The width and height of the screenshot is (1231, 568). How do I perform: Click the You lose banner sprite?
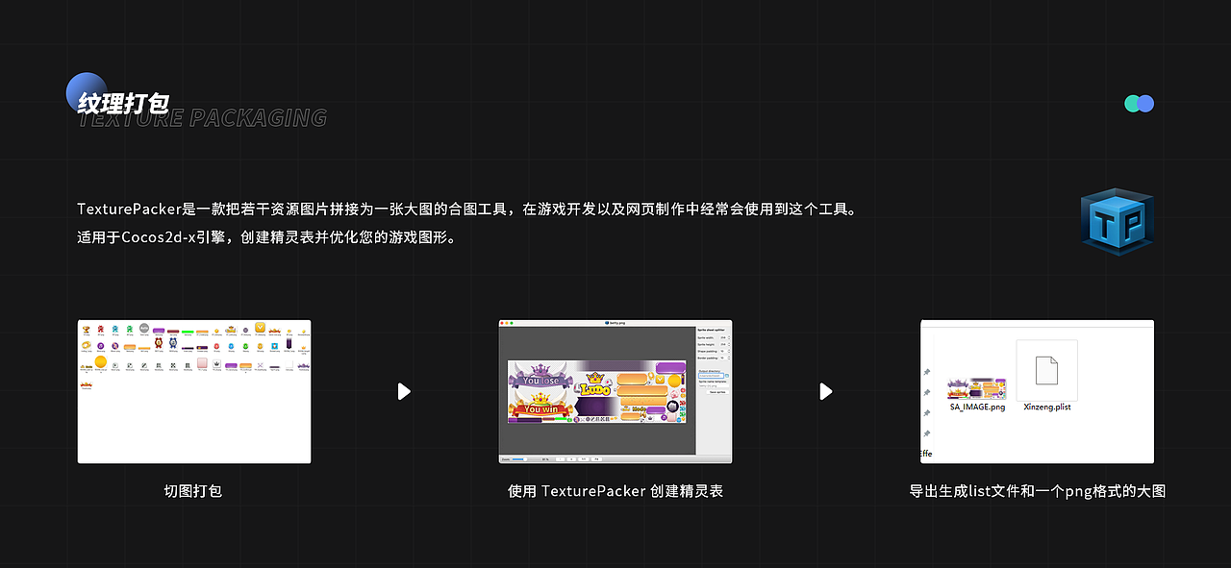(x=541, y=378)
